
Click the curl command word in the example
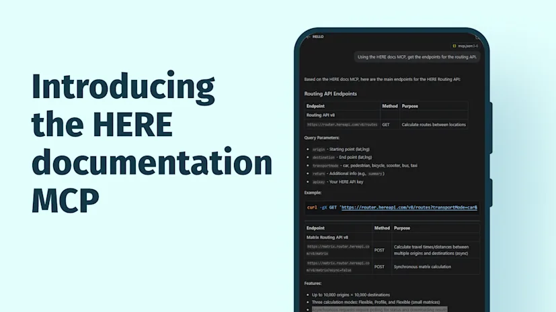point(312,207)
